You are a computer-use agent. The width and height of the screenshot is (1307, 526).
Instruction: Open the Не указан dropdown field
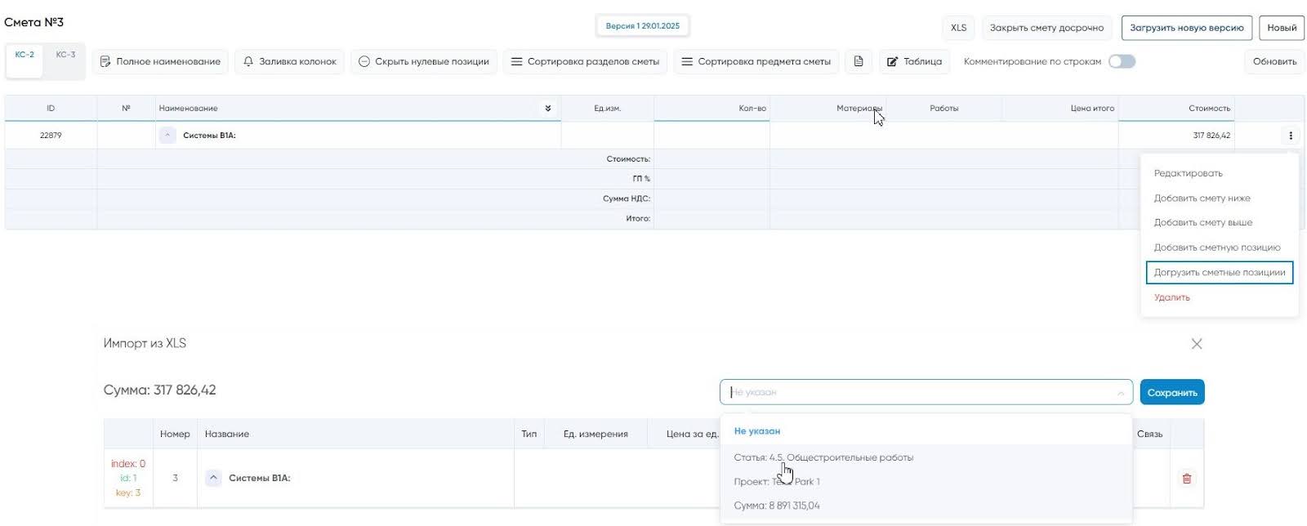pyautogui.click(x=925, y=392)
